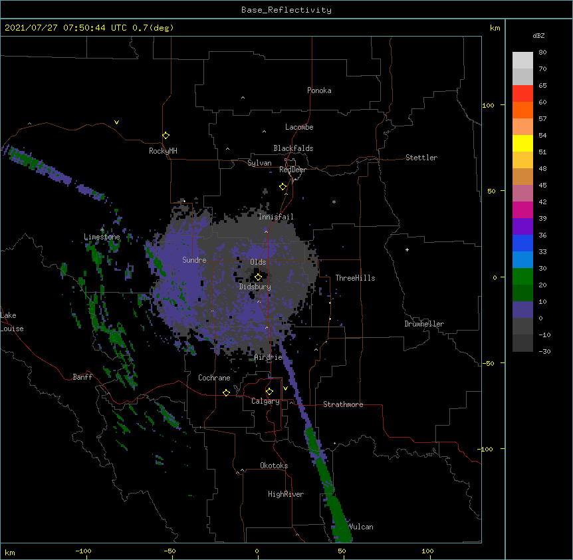
Task: Click the Lacombe city label
Action: pyautogui.click(x=299, y=127)
